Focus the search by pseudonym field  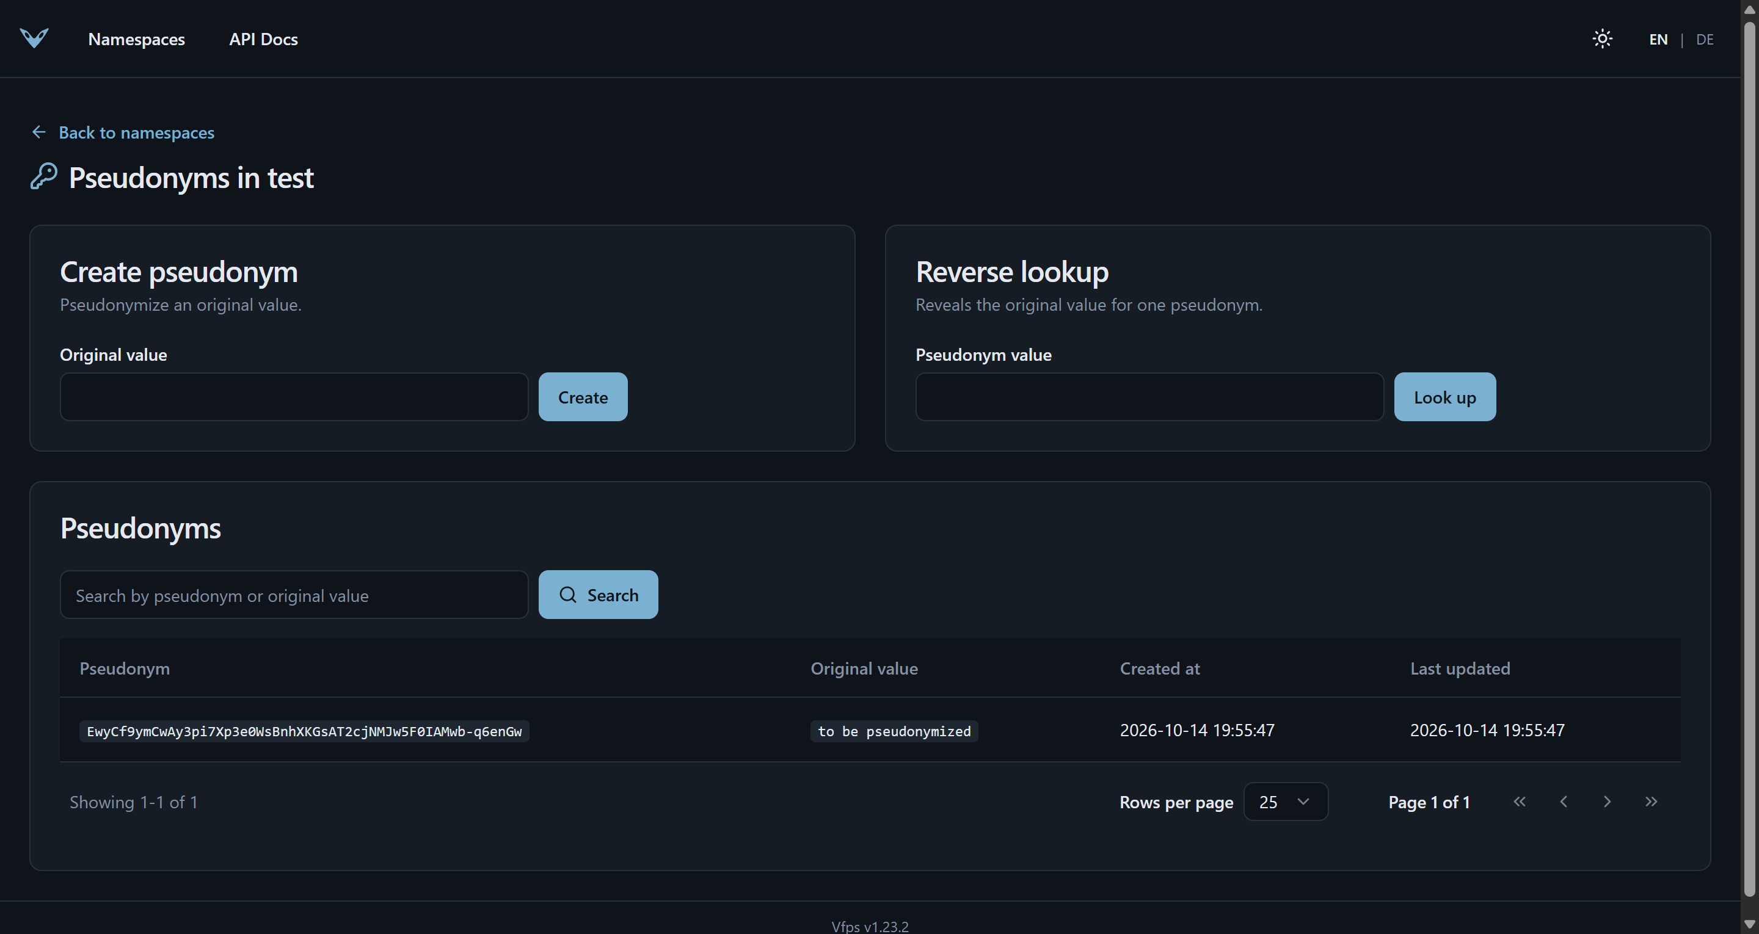point(294,595)
